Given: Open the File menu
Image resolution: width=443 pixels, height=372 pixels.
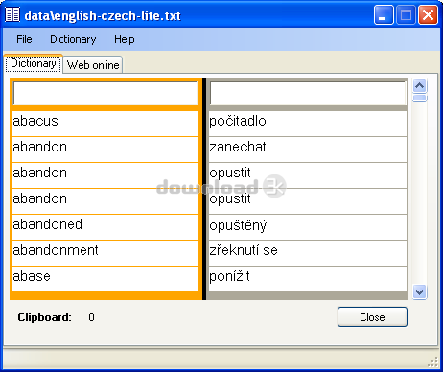Looking at the screenshot, I should [24, 39].
